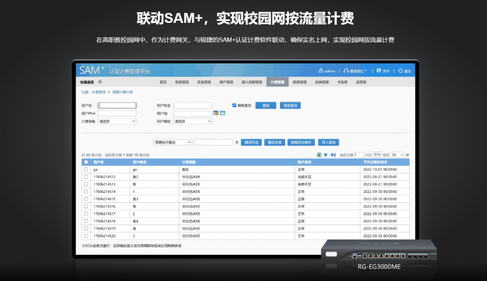This screenshot has width=487, height=281.
Task: Click the green export icon above table
Action: point(319,155)
